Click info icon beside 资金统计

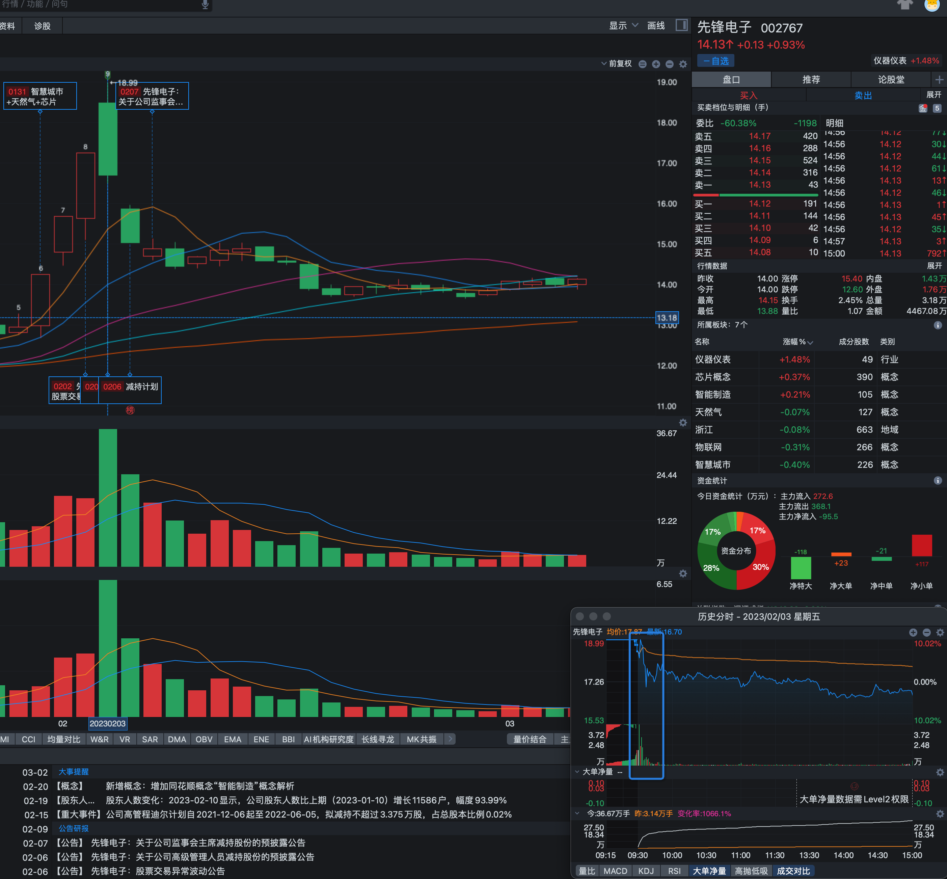tap(938, 480)
